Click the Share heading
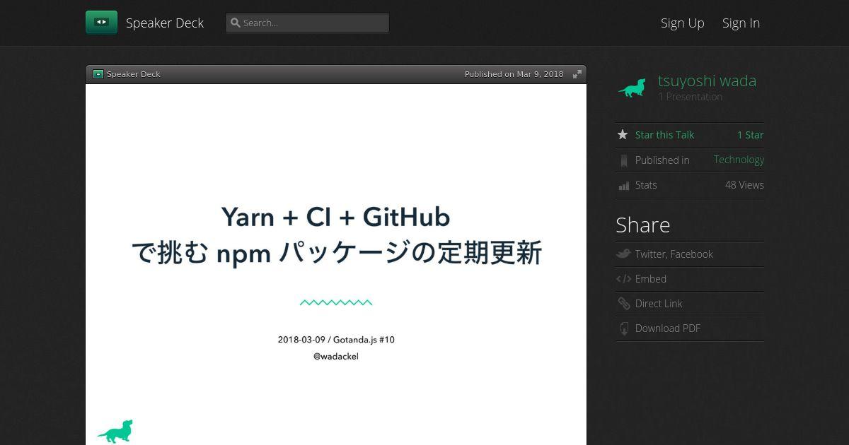The image size is (849, 445). 643,225
